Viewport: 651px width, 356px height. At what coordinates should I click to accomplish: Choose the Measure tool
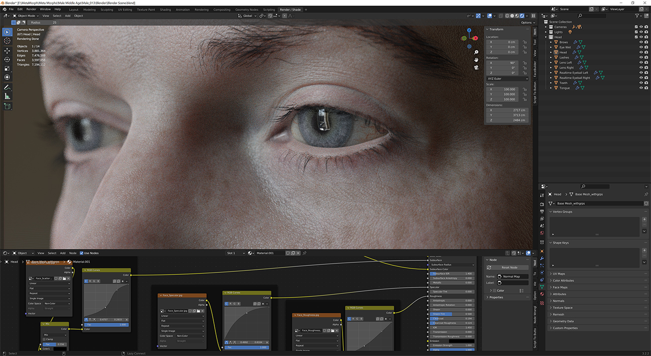pos(7,96)
